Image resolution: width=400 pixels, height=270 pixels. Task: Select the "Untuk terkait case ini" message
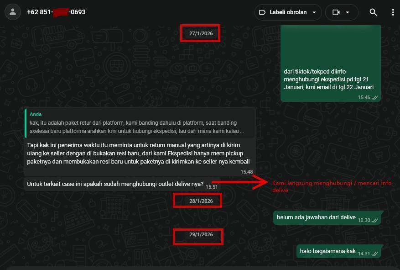coord(115,184)
